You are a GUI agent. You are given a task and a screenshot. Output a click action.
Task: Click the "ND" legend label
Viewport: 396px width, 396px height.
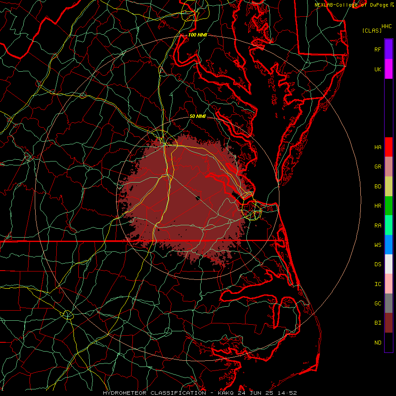coord(378,343)
